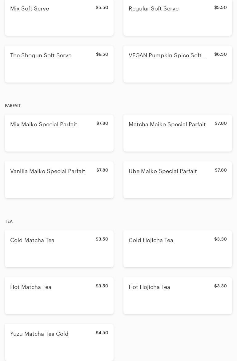The image size is (237, 361).
Task: Click the $9.50 Shogun price
Action: 102,54
